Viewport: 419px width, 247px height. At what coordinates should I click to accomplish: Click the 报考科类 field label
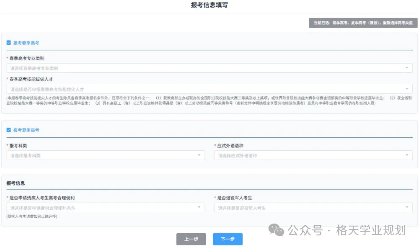click(18, 146)
